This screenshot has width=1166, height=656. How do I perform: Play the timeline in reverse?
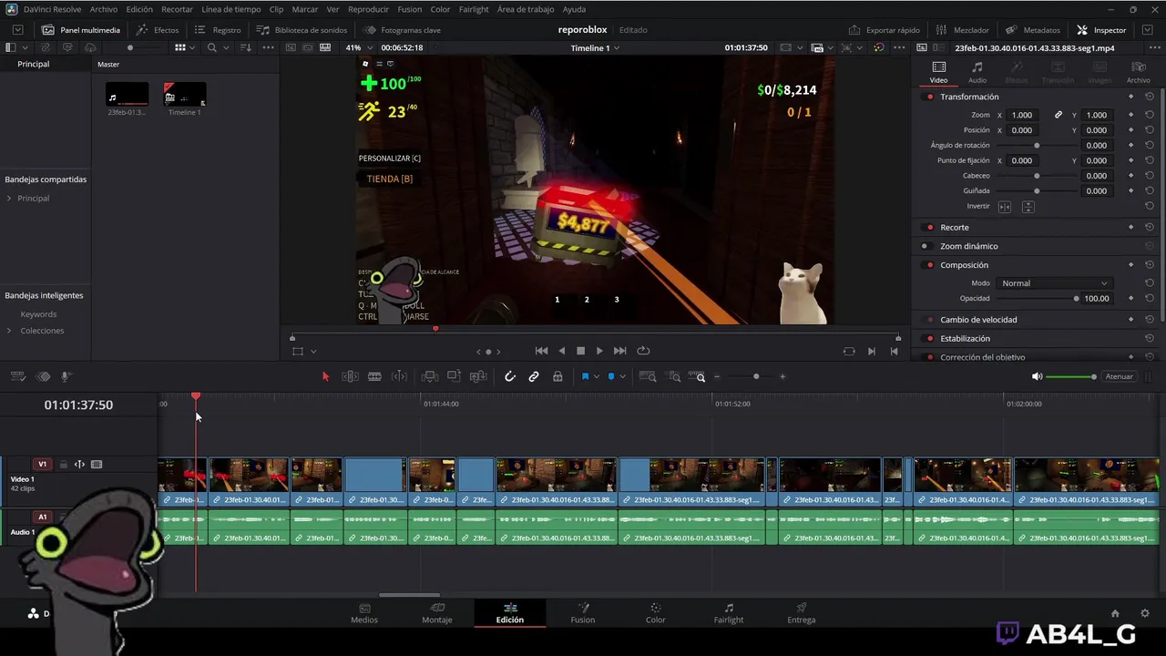click(x=561, y=351)
